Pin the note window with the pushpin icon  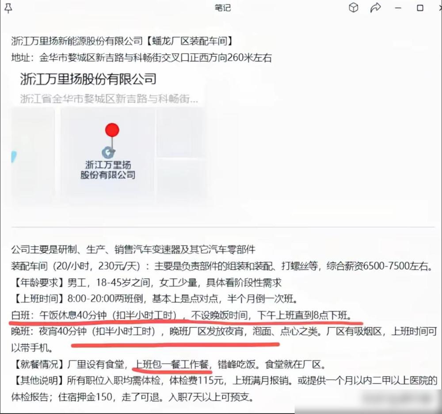8,8
